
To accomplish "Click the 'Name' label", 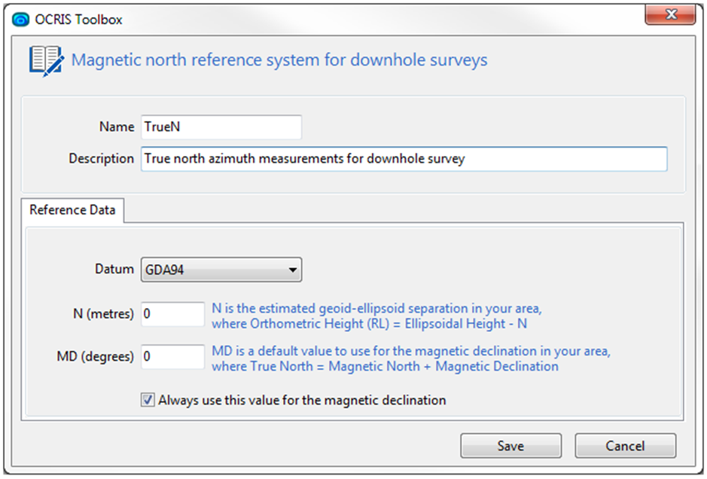I will (x=117, y=127).
